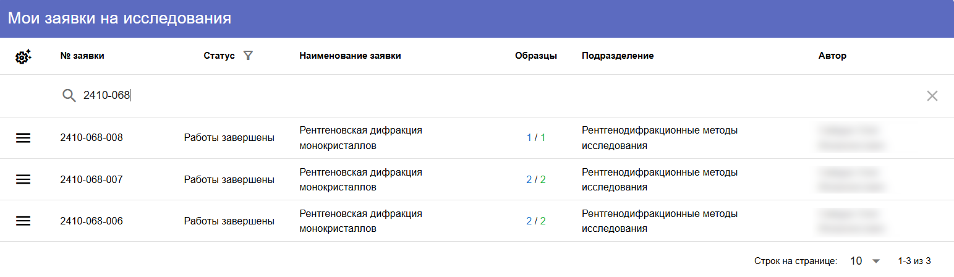Viewport: 954px width, 277px height.
Task: Click the Автор column header
Action: coord(832,56)
